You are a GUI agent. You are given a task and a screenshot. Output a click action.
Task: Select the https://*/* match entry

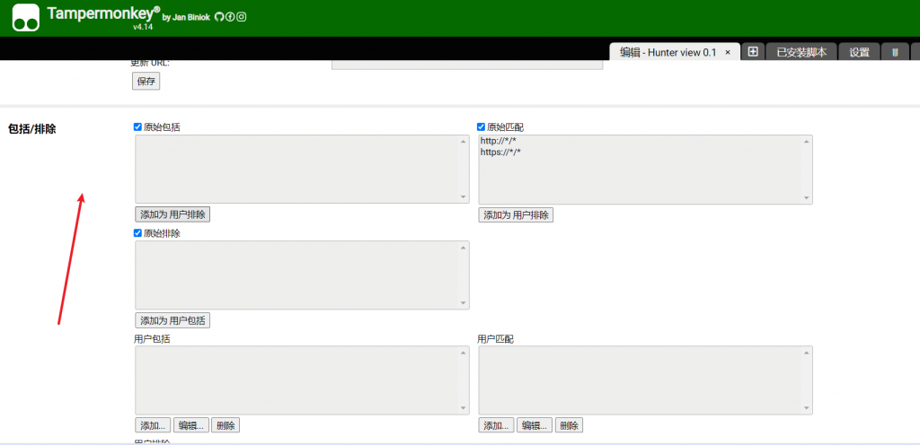tap(500, 152)
